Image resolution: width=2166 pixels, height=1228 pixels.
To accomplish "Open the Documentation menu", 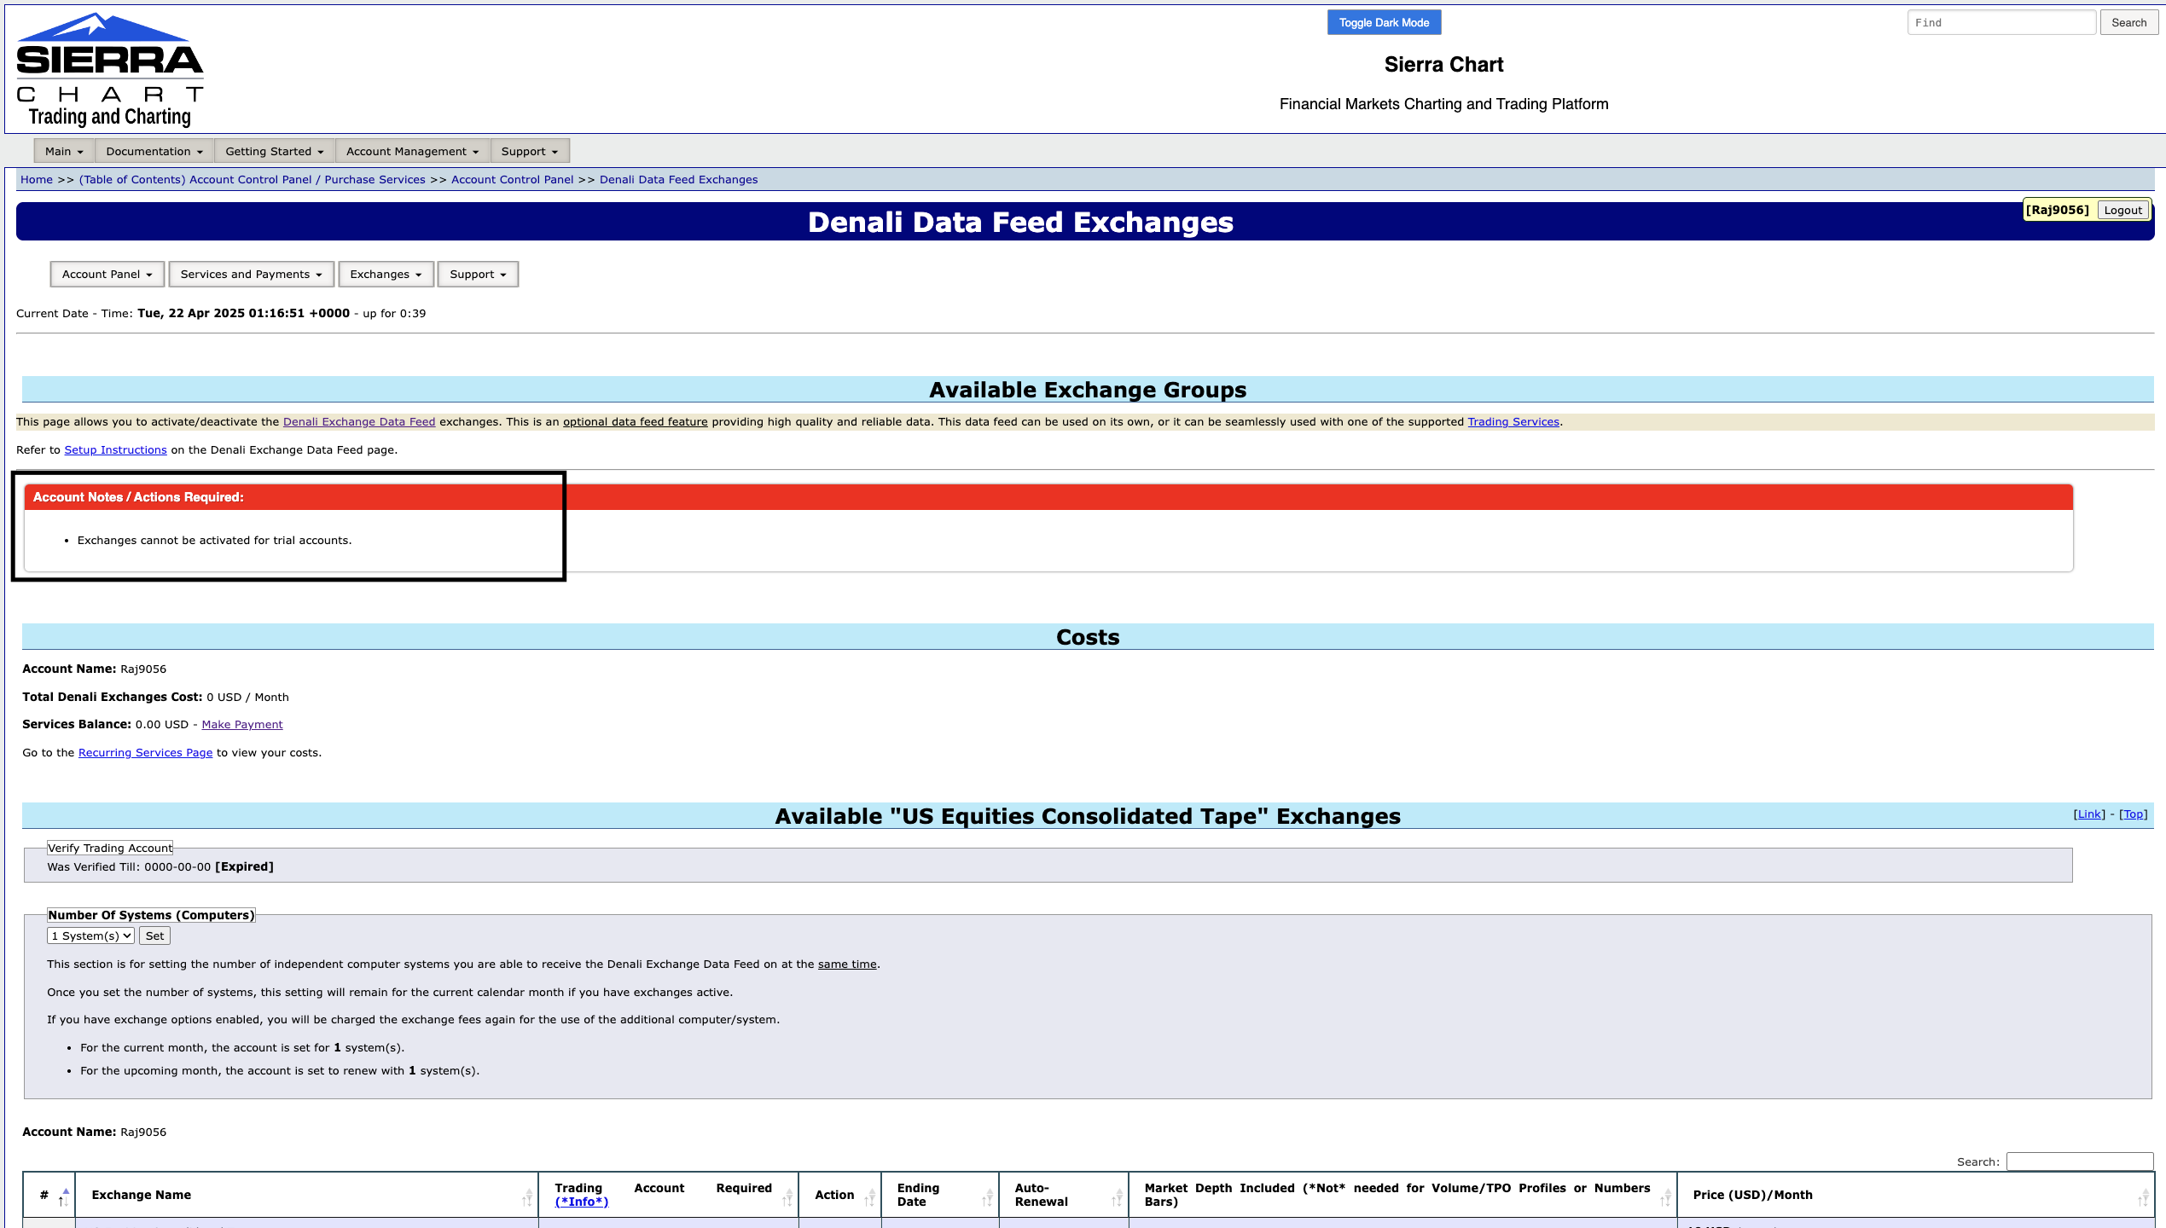I will point(154,151).
